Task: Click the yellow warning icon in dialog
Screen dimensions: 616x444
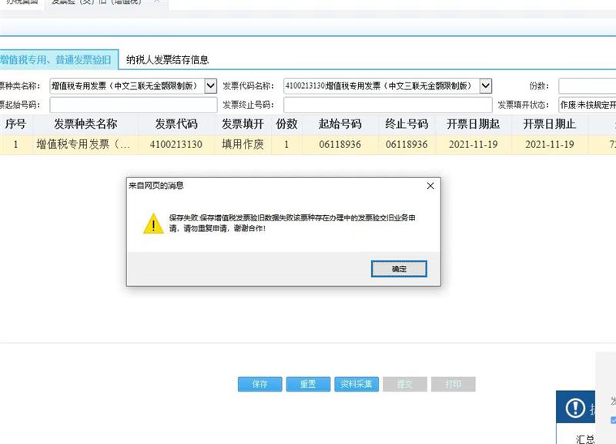Action: [x=154, y=224]
